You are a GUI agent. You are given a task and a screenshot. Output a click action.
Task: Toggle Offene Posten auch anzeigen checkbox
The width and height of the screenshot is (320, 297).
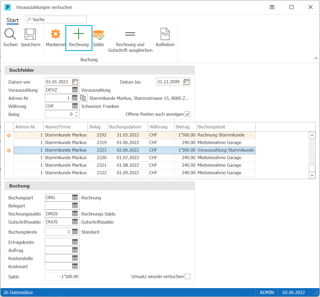click(x=187, y=114)
